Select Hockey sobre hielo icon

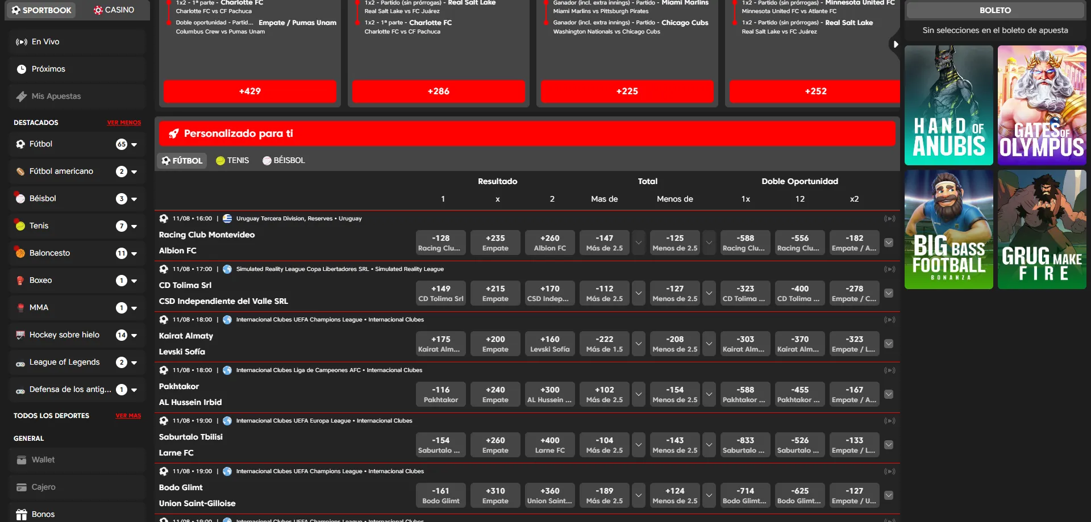[x=20, y=335]
